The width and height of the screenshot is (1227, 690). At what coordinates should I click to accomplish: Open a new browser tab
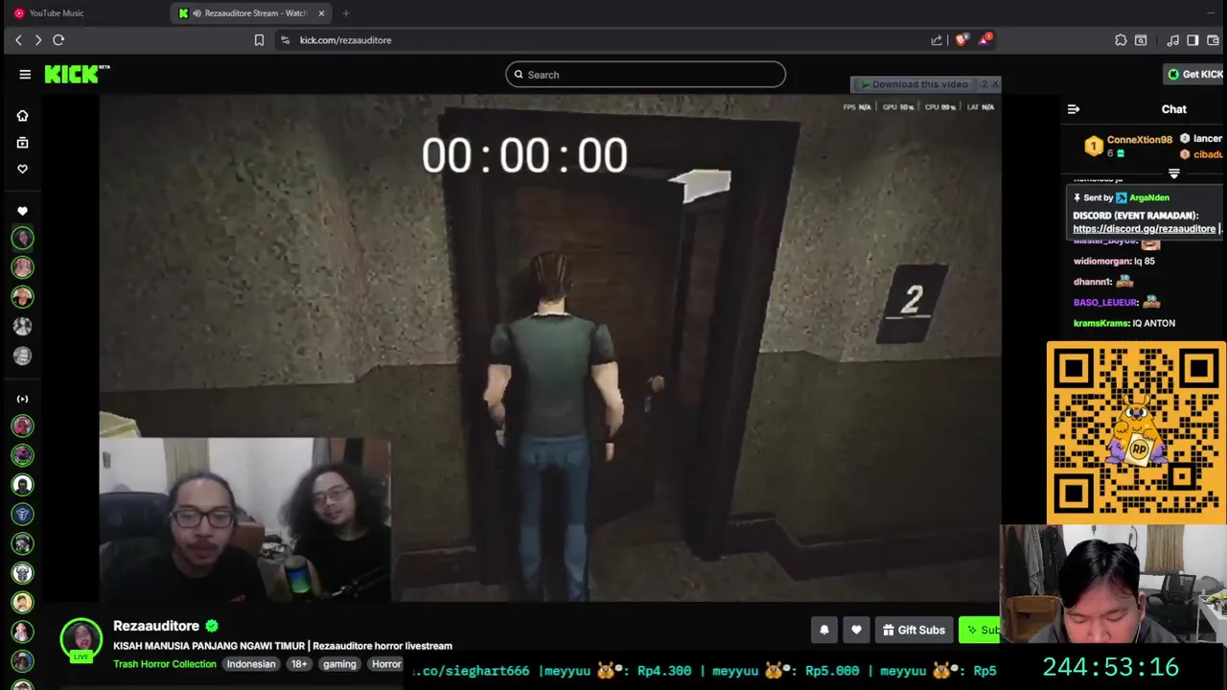[x=346, y=13]
